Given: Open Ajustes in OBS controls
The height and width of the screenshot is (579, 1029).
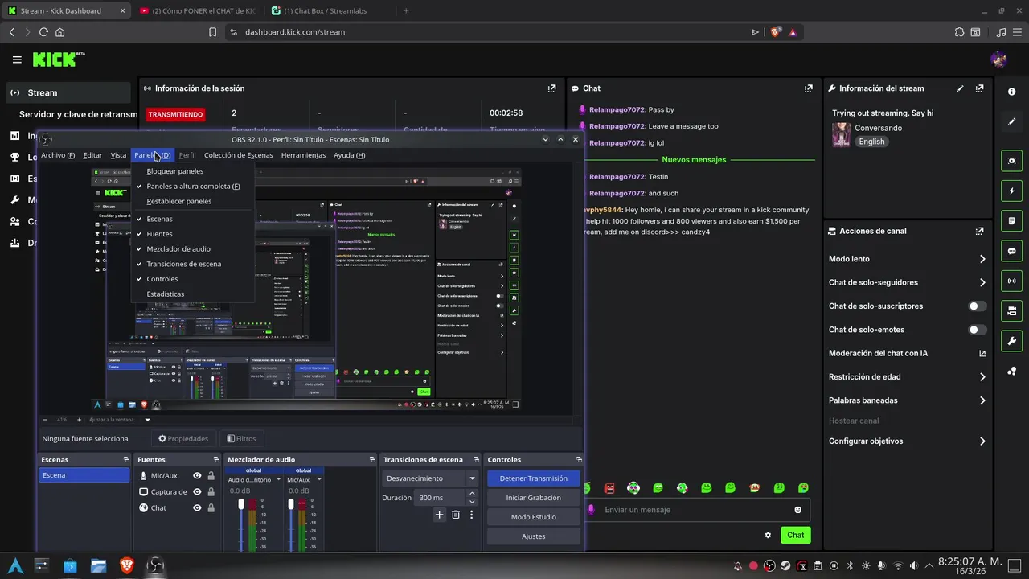Looking at the screenshot, I should 534,536.
